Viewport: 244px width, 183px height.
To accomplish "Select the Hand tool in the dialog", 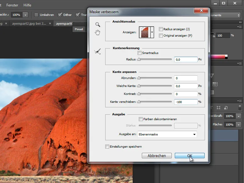I will pyautogui.click(x=98, y=33).
